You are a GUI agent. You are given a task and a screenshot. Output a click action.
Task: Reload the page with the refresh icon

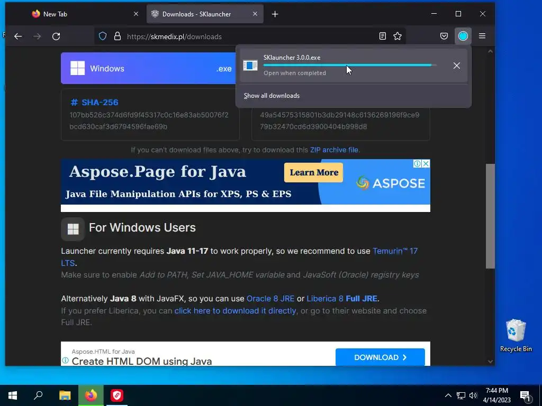click(56, 36)
